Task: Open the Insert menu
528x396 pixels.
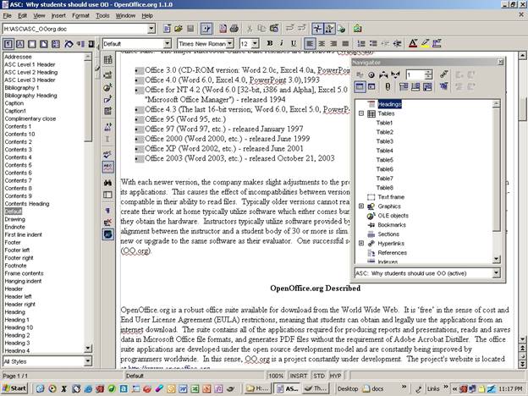Action: pos(58,16)
